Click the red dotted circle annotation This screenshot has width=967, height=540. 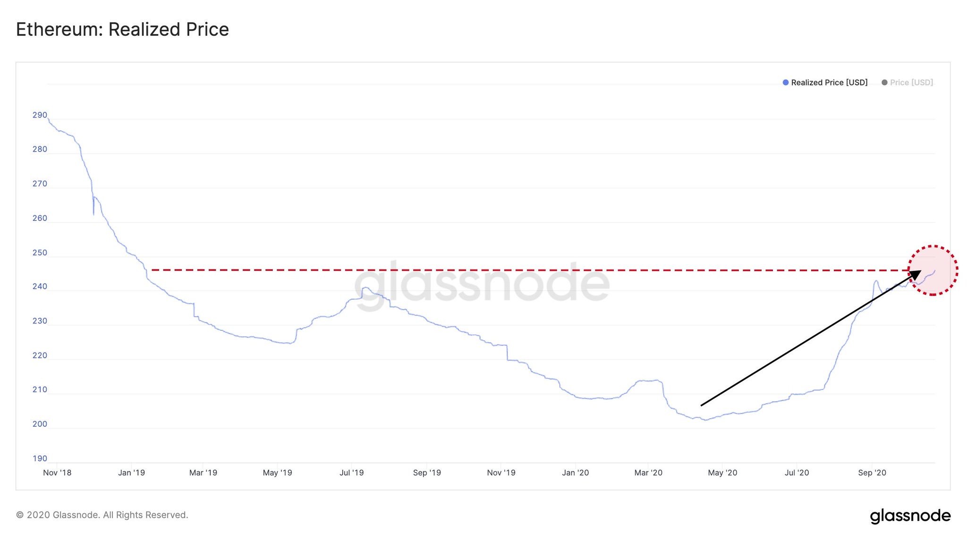[x=933, y=270]
